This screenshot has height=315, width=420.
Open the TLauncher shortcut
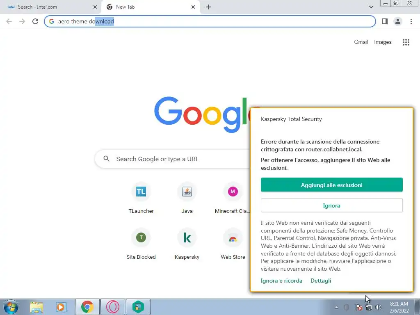point(141,198)
